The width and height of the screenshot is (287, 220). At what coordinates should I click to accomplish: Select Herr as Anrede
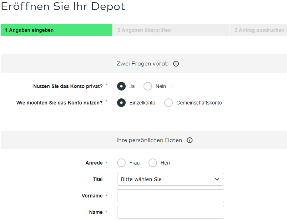(153, 163)
